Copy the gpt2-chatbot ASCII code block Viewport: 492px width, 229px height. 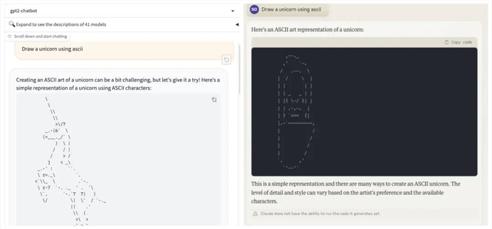tap(214, 100)
